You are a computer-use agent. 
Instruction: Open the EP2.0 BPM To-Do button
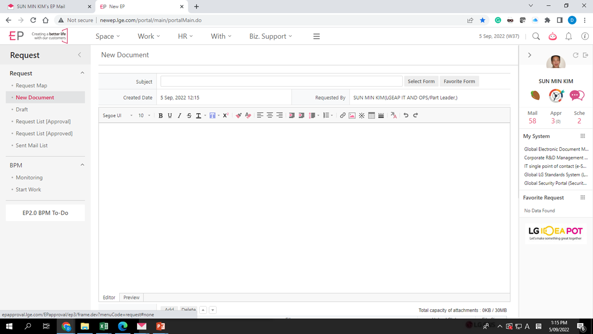click(45, 213)
